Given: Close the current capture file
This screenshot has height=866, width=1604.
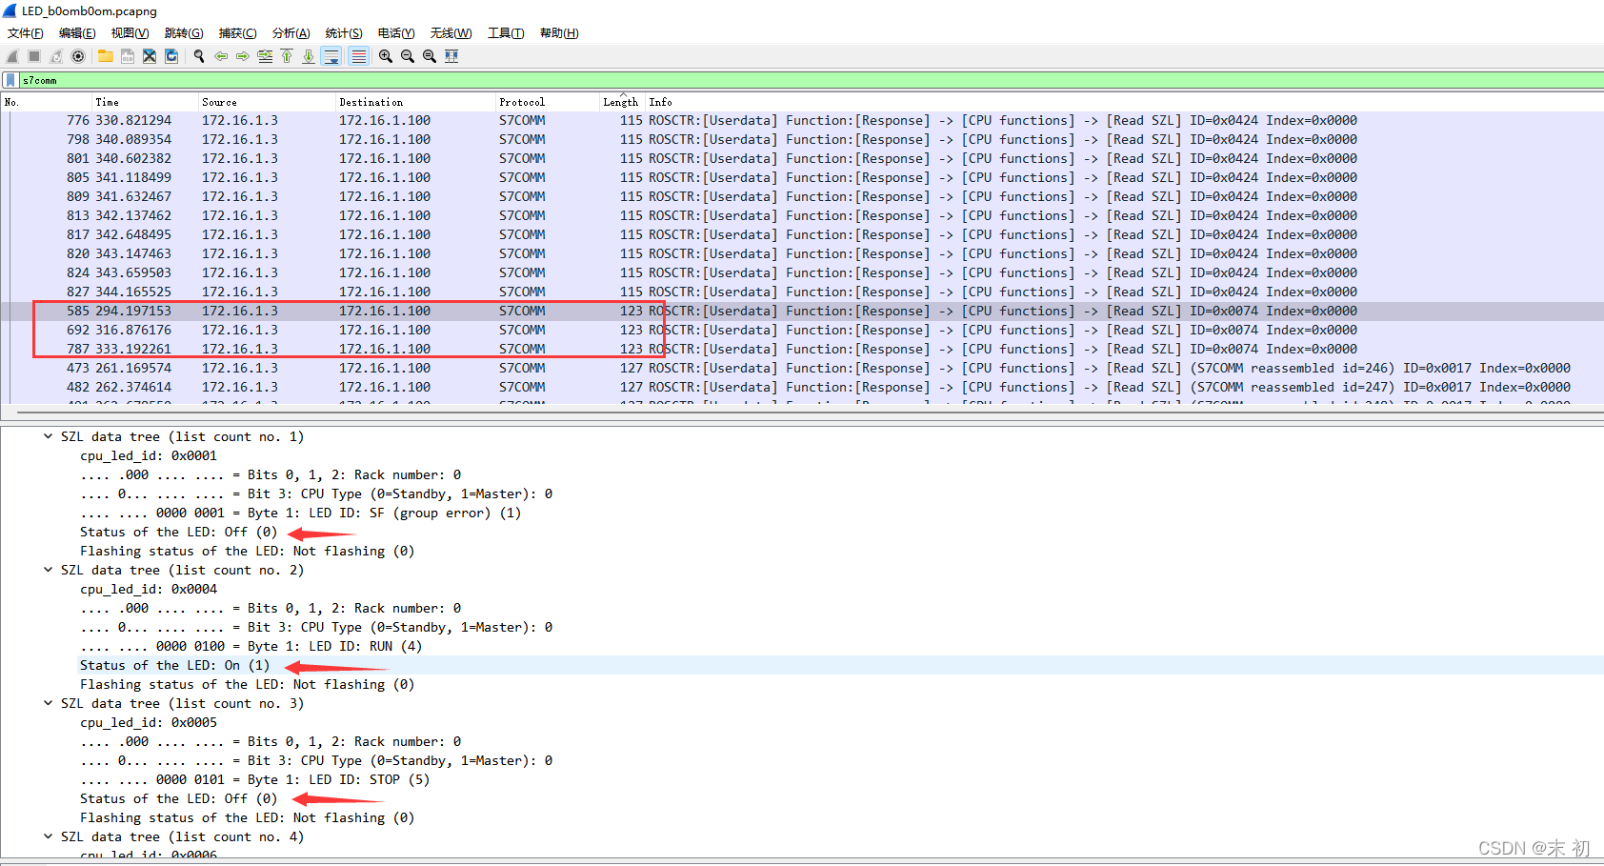Looking at the screenshot, I should pos(150,56).
